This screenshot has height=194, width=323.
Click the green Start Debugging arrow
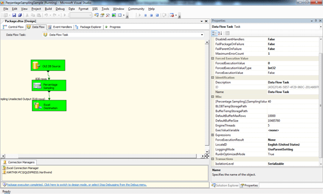pyautogui.click(x=65, y=15)
